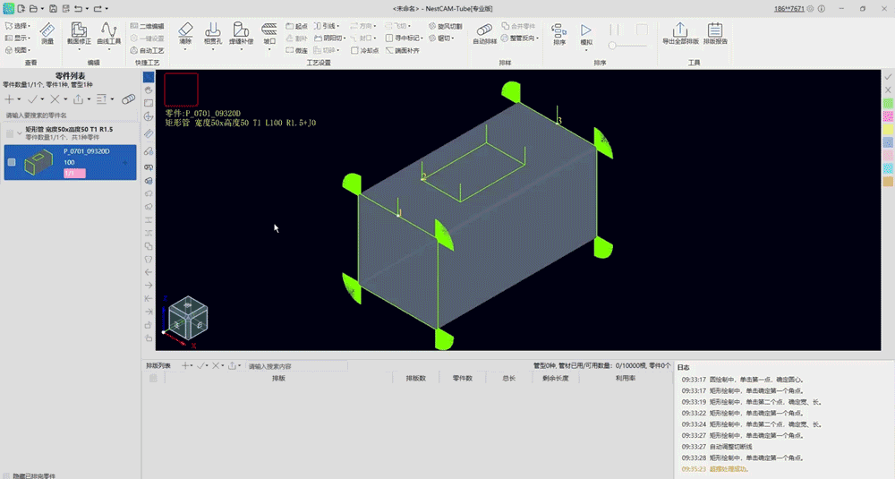895x479 pixels.
Task: Toggle the 冷却点 checkbox
Action: coord(354,50)
